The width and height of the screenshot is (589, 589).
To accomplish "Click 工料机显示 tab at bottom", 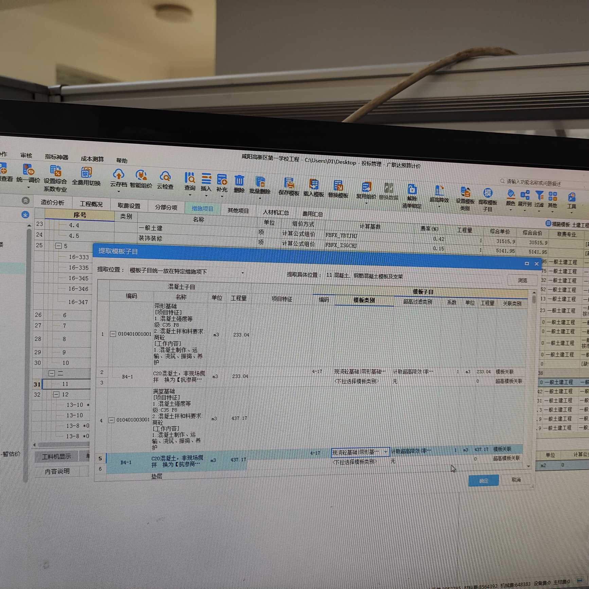I will pos(56,456).
